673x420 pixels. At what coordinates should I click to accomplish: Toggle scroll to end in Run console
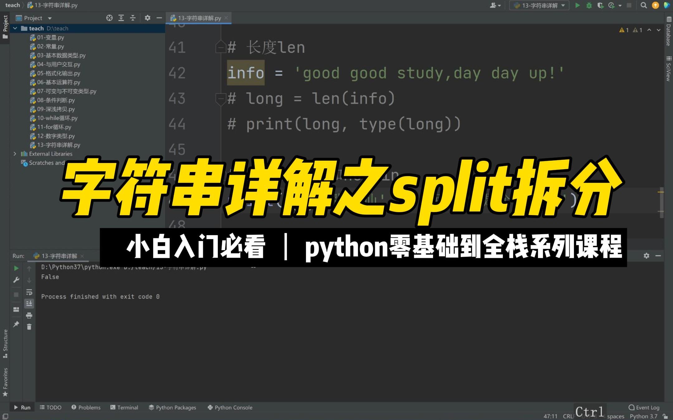tap(29, 303)
